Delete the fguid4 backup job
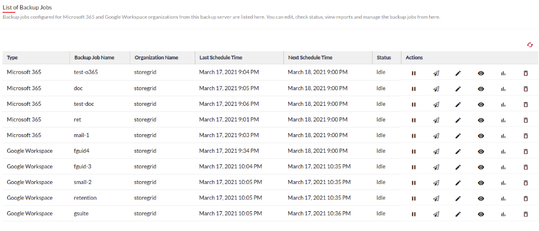 [525, 152]
